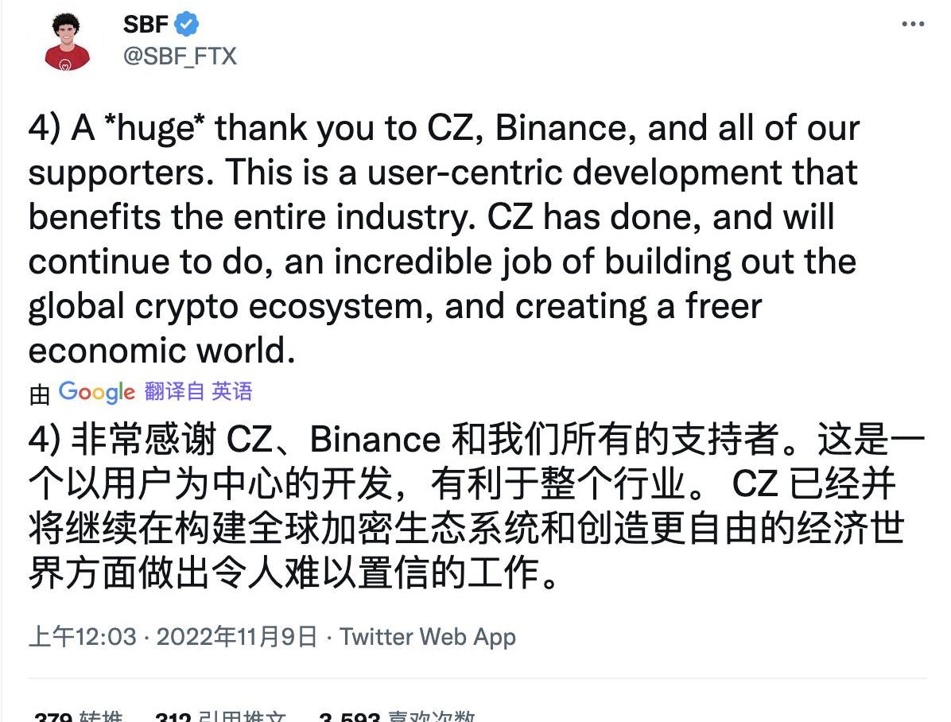Viewport: 951px width, 722px height.
Task: Open the SBF display name link
Action: tap(146, 25)
